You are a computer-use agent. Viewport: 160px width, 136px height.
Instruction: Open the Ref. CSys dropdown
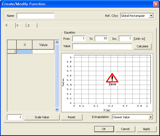coord(151,16)
